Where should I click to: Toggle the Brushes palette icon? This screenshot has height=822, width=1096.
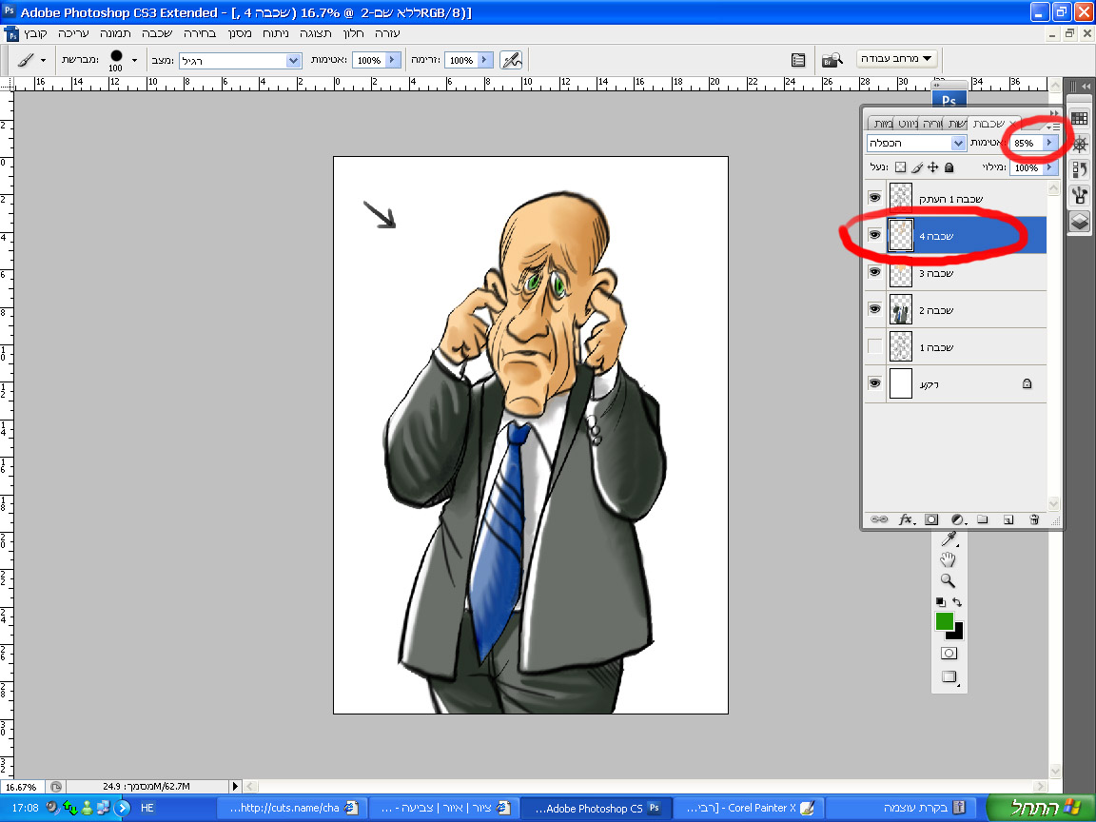[798, 60]
